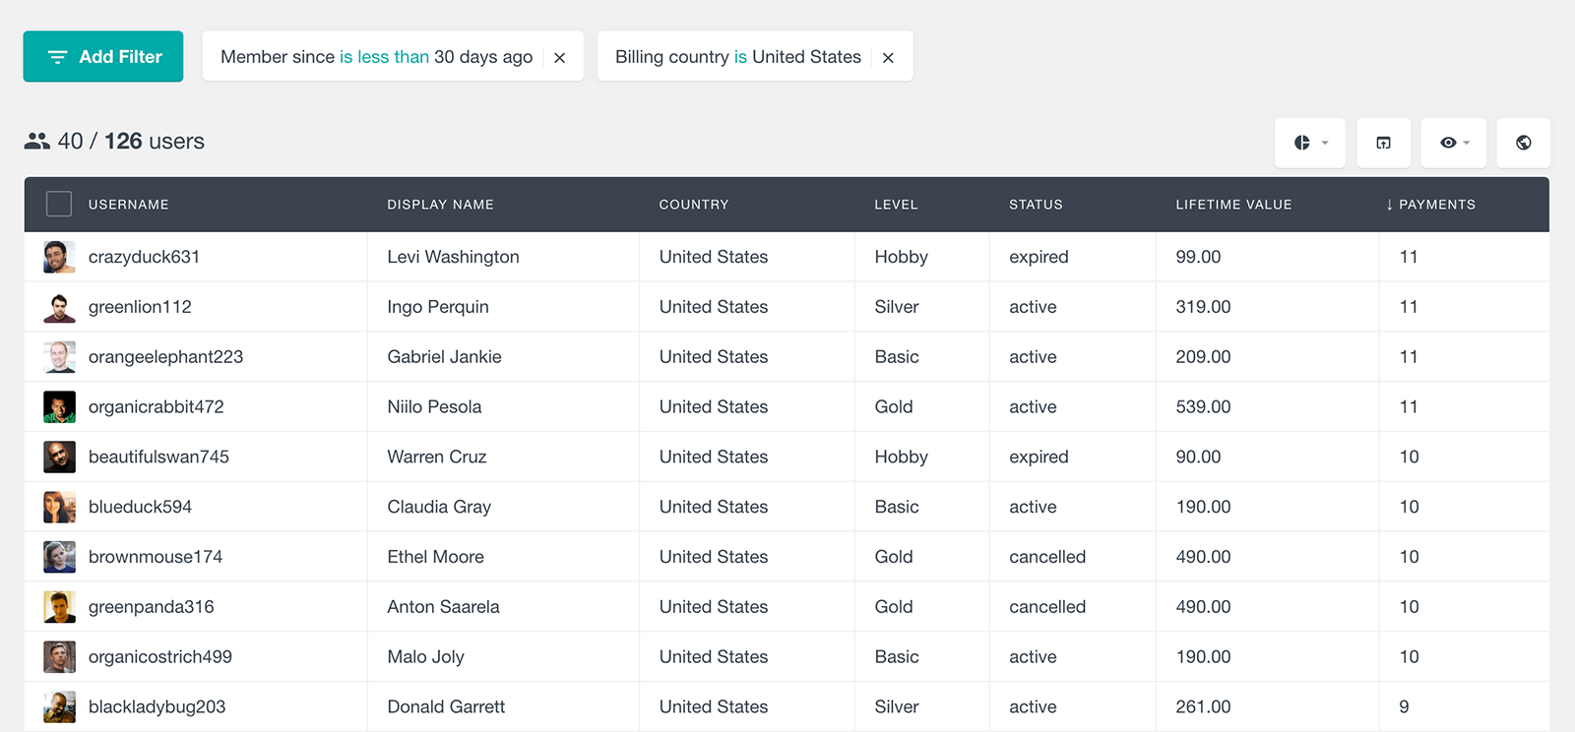
Task: Open user blueduck594
Action: [x=140, y=507]
